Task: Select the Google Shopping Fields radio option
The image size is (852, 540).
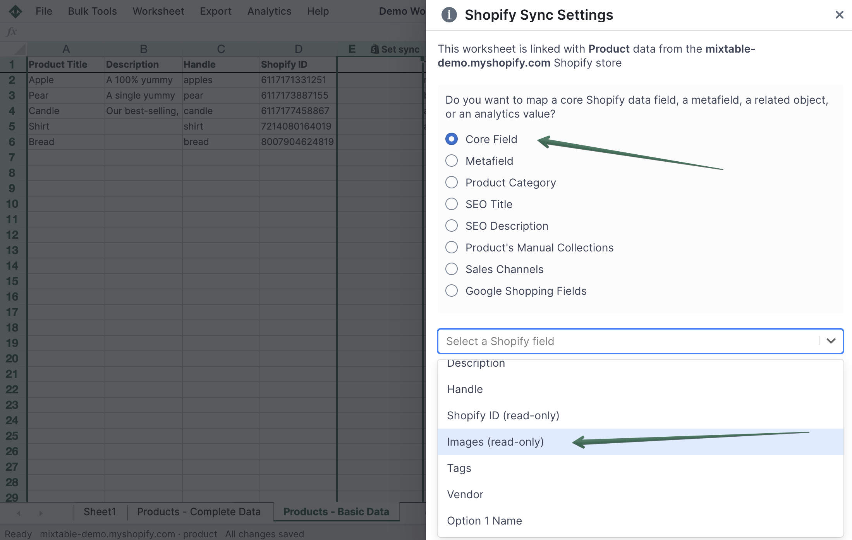Action: (x=452, y=291)
